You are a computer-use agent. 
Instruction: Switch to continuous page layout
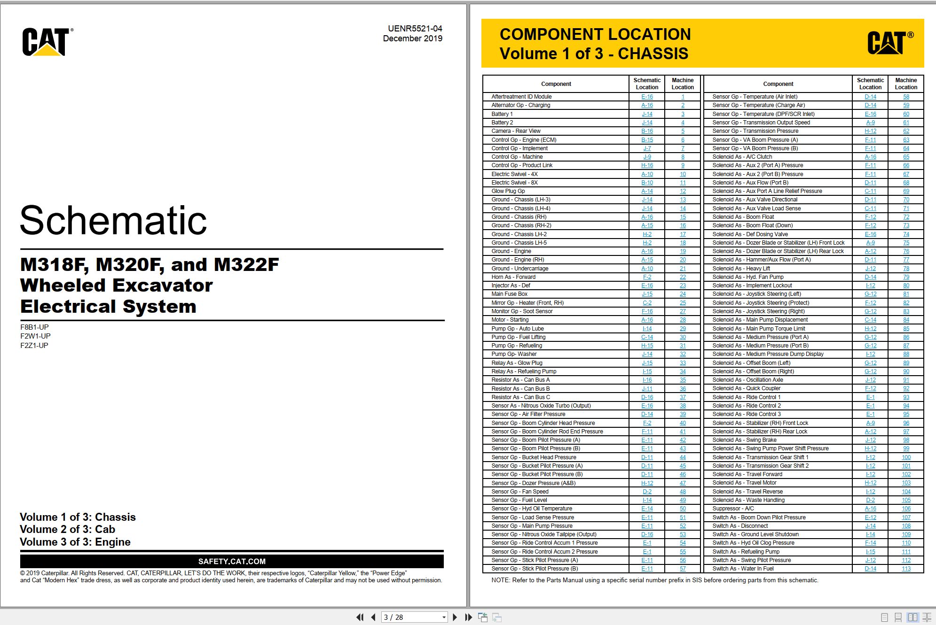(x=898, y=617)
